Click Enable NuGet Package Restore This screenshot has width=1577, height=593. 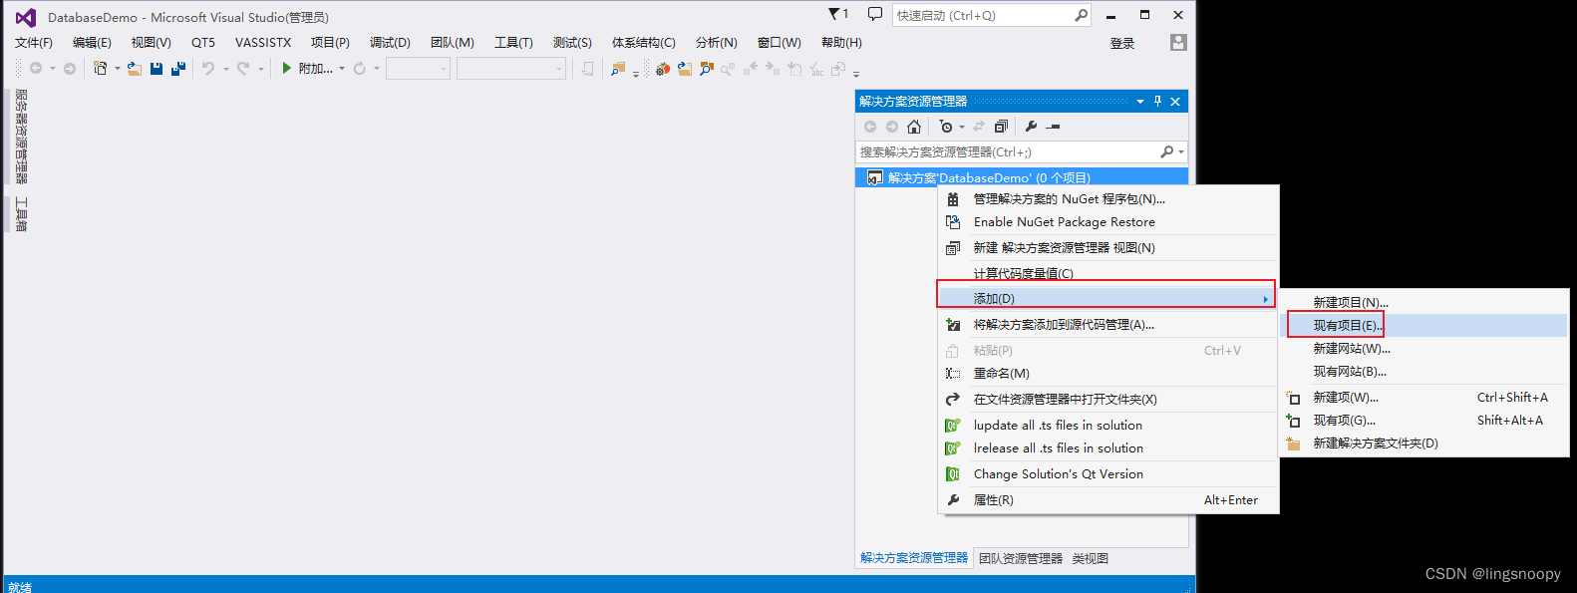1107,222
